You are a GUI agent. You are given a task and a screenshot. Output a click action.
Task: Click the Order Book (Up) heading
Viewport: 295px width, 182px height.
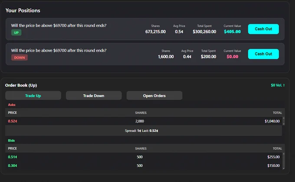(21, 85)
